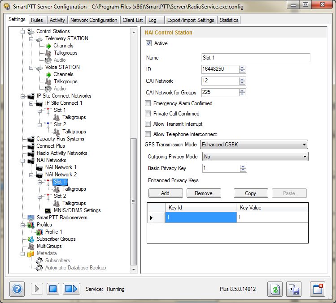Viewport: 336px width, 303px height.
Task: Click the Profile 1 icon
Action: click(39, 232)
